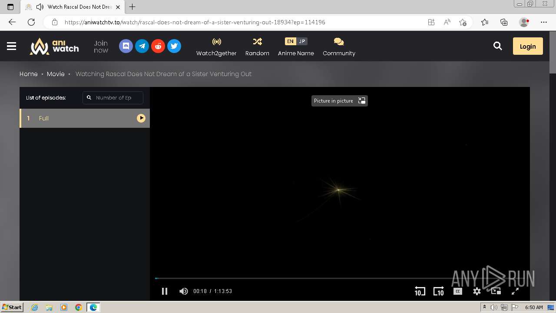Go back in browser

12,22
